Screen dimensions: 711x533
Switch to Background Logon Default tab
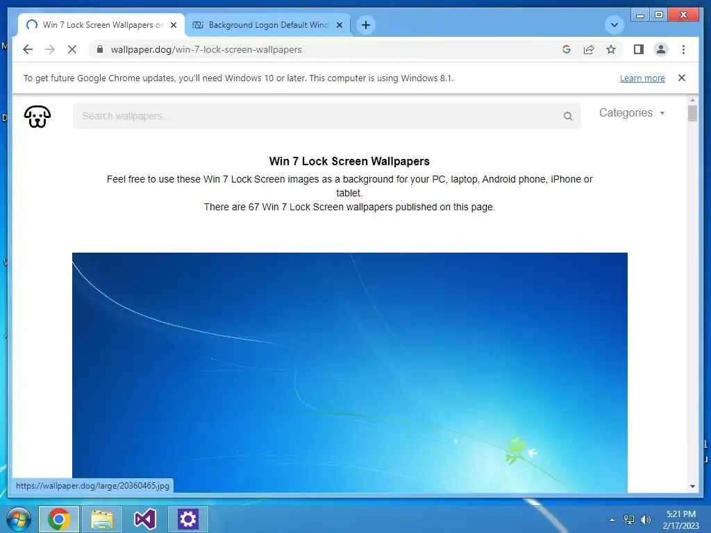[x=267, y=25]
